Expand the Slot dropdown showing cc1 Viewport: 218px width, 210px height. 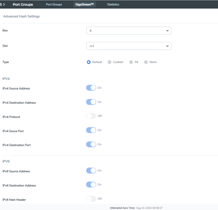click(129, 46)
